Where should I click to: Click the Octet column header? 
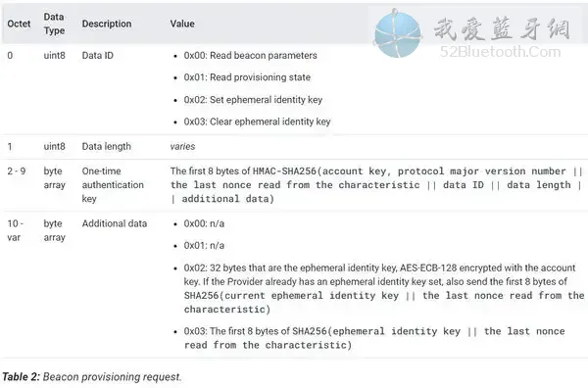coord(19,24)
